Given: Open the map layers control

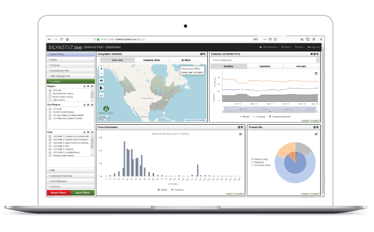Looking at the screenshot, I should click(101, 95).
